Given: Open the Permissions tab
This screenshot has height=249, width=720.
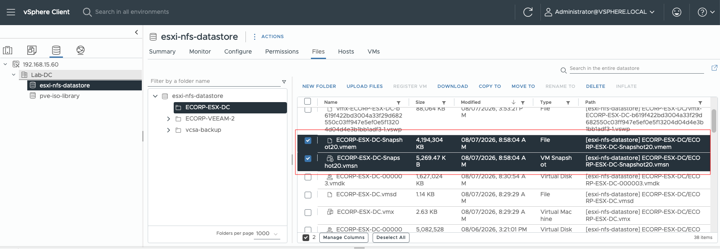Looking at the screenshot, I should 282,52.
